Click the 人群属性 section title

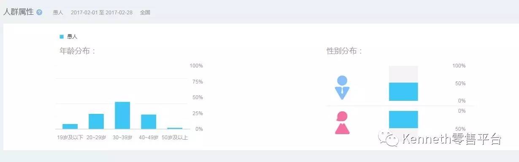point(19,12)
